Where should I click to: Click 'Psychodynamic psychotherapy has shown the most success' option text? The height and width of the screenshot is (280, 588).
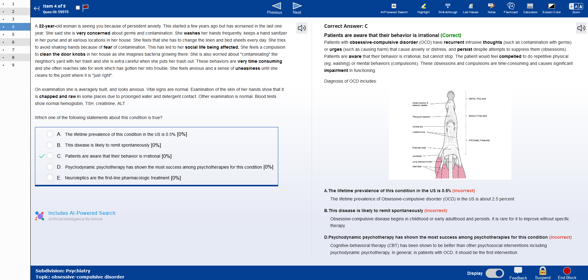click(x=163, y=167)
